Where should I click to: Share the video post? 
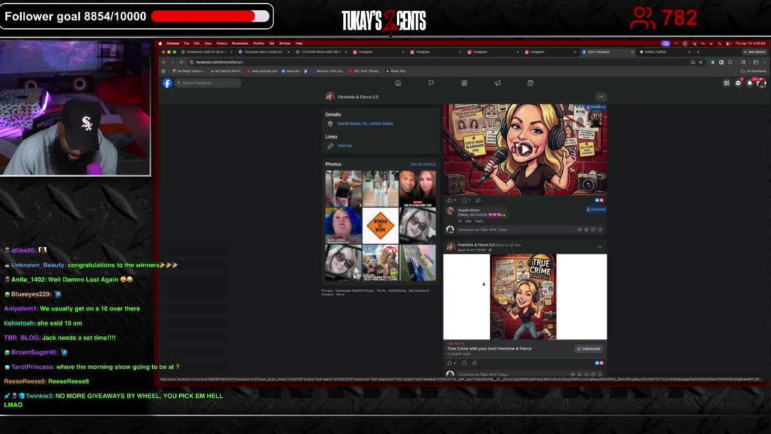pyautogui.click(x=478, y=200)
